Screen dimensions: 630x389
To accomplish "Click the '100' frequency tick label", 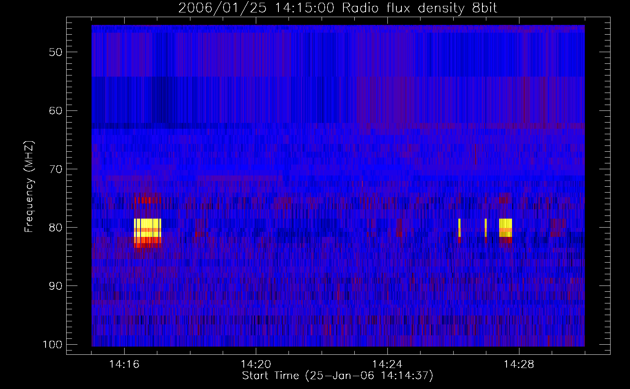I will click(53, 345).
